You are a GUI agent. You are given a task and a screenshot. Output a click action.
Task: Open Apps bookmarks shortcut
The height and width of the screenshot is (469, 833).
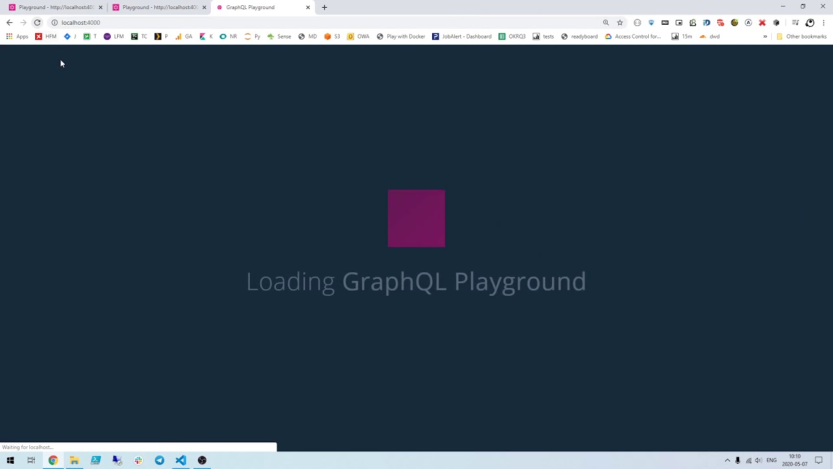point(17,36)
